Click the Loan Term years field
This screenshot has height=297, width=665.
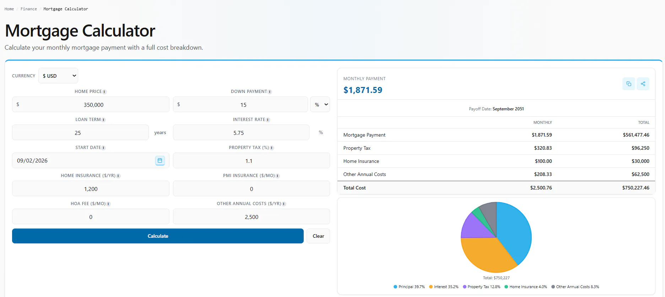coord(80,133)
